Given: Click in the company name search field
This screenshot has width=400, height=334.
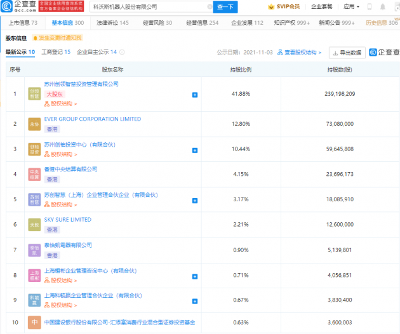Looking at the screenshot, I should coord(151,7).
